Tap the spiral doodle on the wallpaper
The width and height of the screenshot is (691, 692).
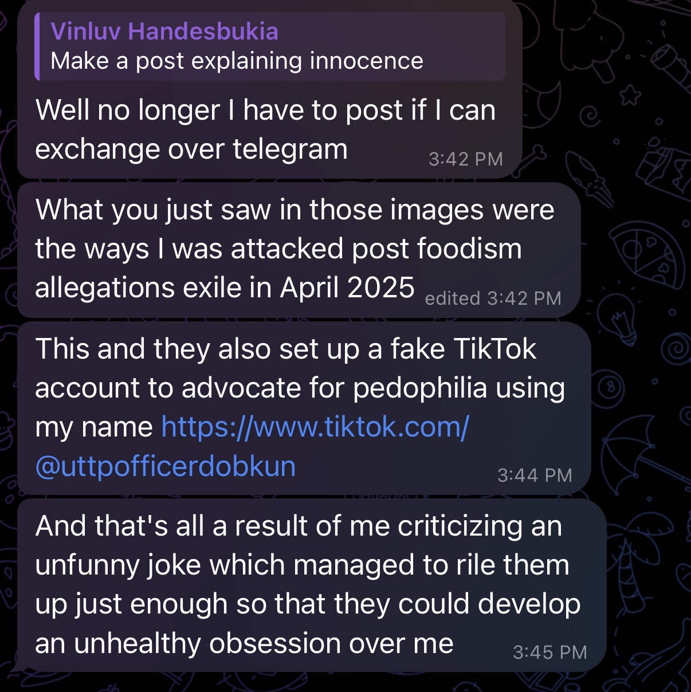coord(676,347)
